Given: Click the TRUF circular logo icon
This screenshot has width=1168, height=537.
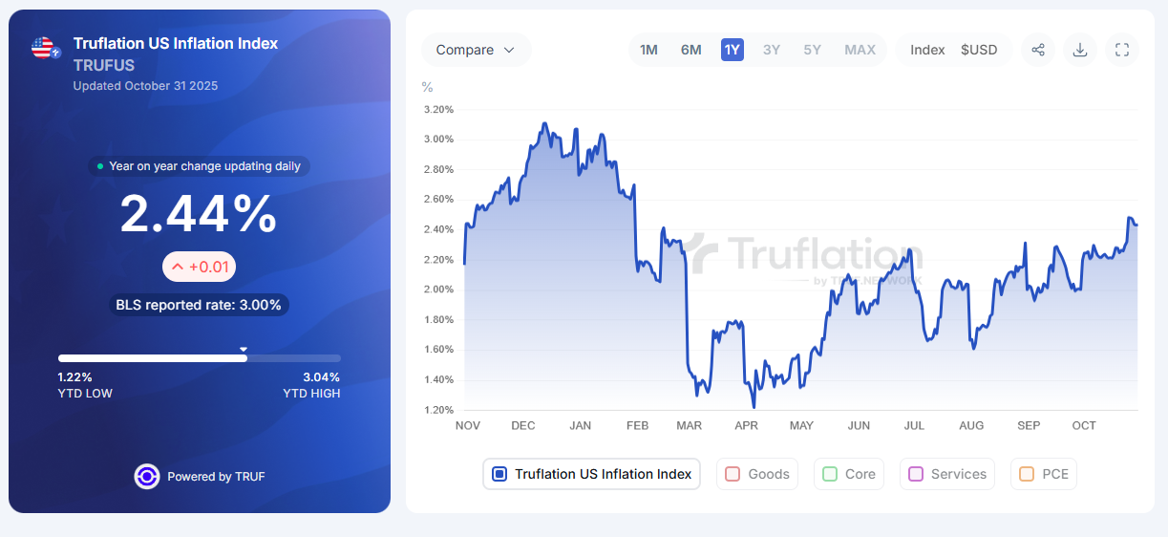Looking at the screenshot, I should [x=146, y=476].
